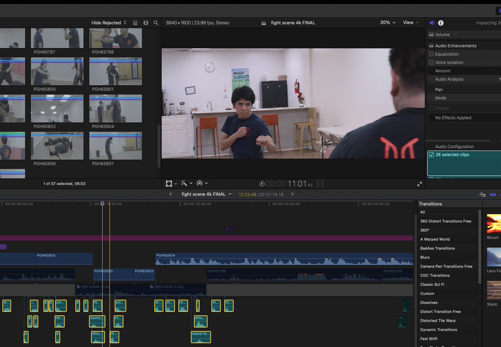Open the View menu above the viewer

tap(411, 23)
